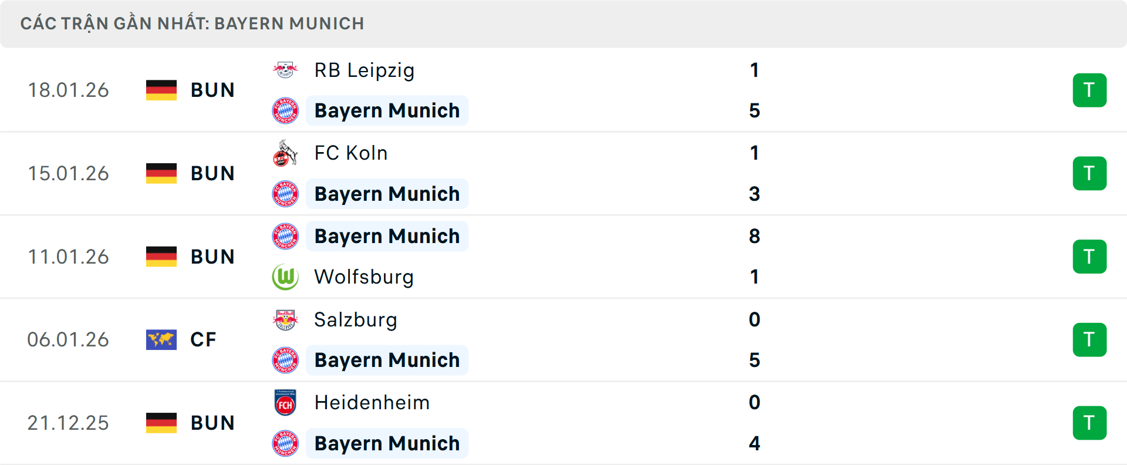Click the header CÁC TRẬN GẦN NHẤT: BAYERN MUNICH
Image resolution: width=1127 pixels, height=465 pixels.
[x=193, y=23]
